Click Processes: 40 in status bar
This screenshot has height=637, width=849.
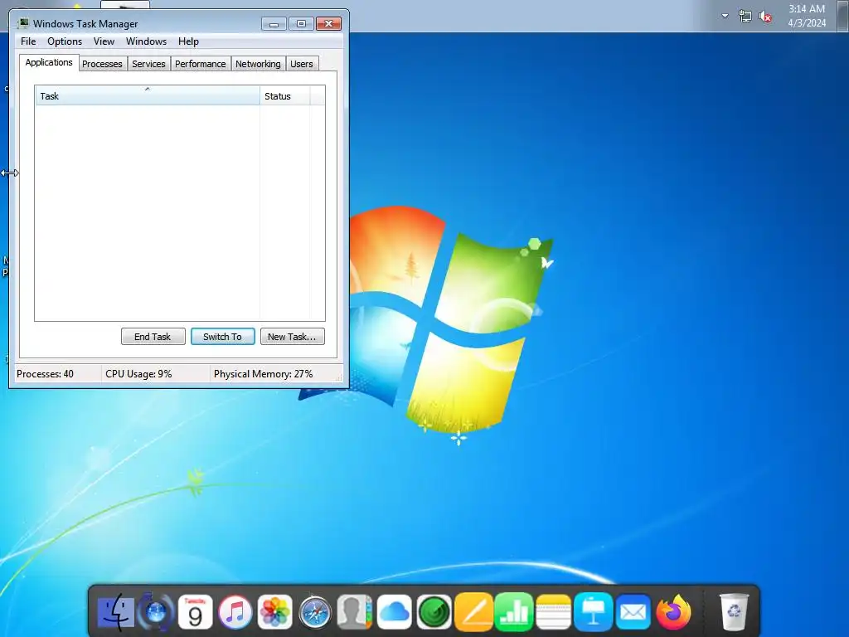(45, 374)
